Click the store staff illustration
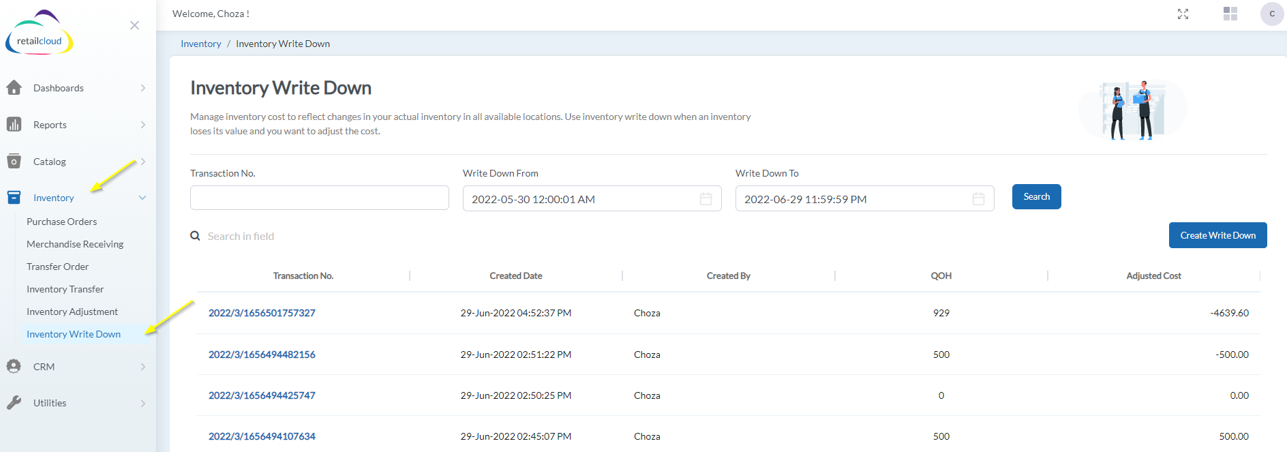The width and height of the screenshot is (1287, 452). point(1132,110)
